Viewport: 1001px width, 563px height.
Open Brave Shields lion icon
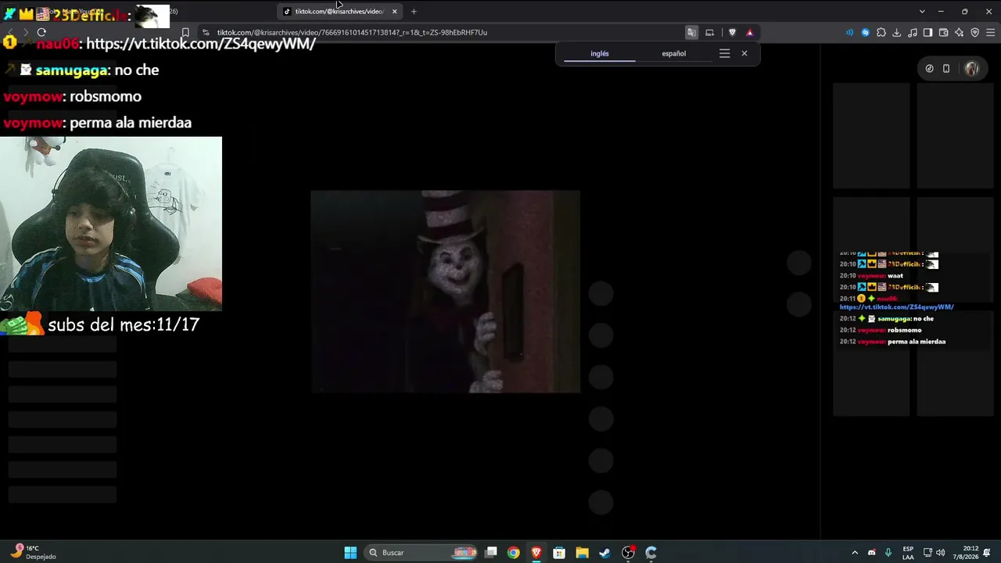(x=732, y=32)
